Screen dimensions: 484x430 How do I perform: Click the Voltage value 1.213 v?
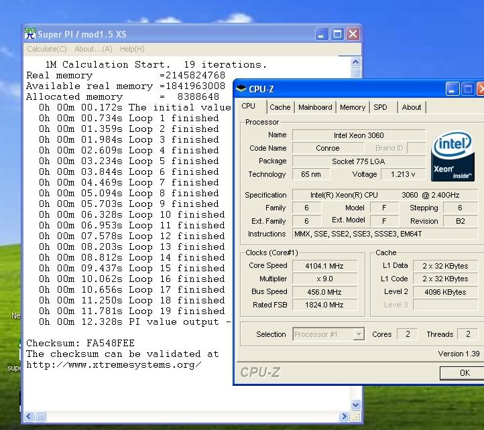(403, 174)
